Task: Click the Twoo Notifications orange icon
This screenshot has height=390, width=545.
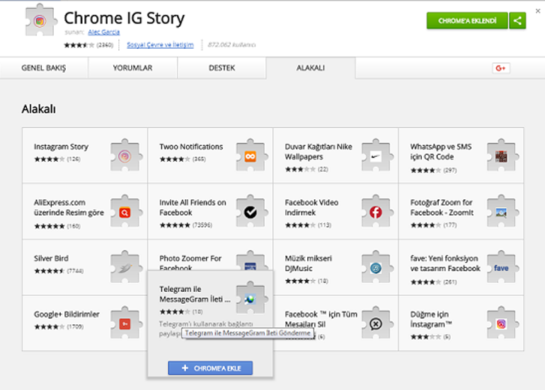Action: point(250,156)
